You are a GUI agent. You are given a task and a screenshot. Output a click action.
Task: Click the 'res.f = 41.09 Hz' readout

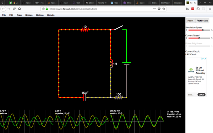tap(174, 117)
